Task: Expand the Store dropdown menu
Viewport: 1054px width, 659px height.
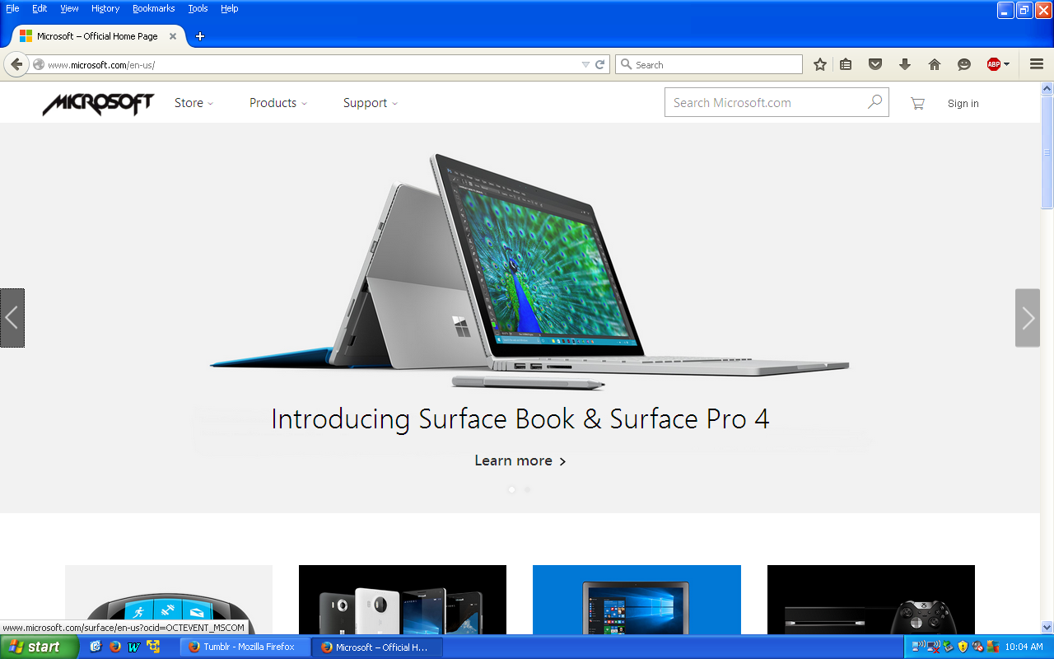Action: [194, 103]
